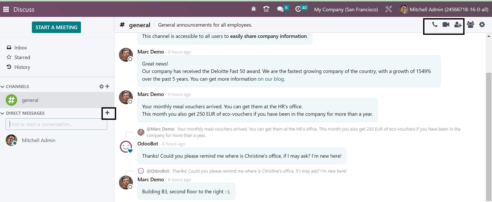Viewport: 492px width, 202px height.
Task: Open the developer tools wrench icon
Action: [x=388, y=9]
